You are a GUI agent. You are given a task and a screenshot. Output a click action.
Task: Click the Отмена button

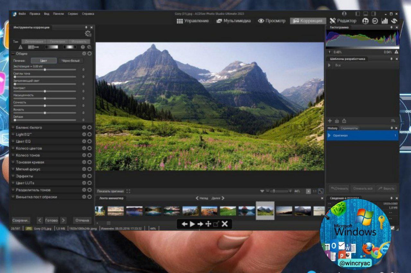82,220
